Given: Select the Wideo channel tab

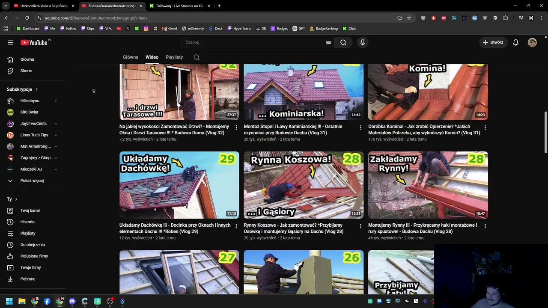Looking at the screenshot, I should (152, 57).
